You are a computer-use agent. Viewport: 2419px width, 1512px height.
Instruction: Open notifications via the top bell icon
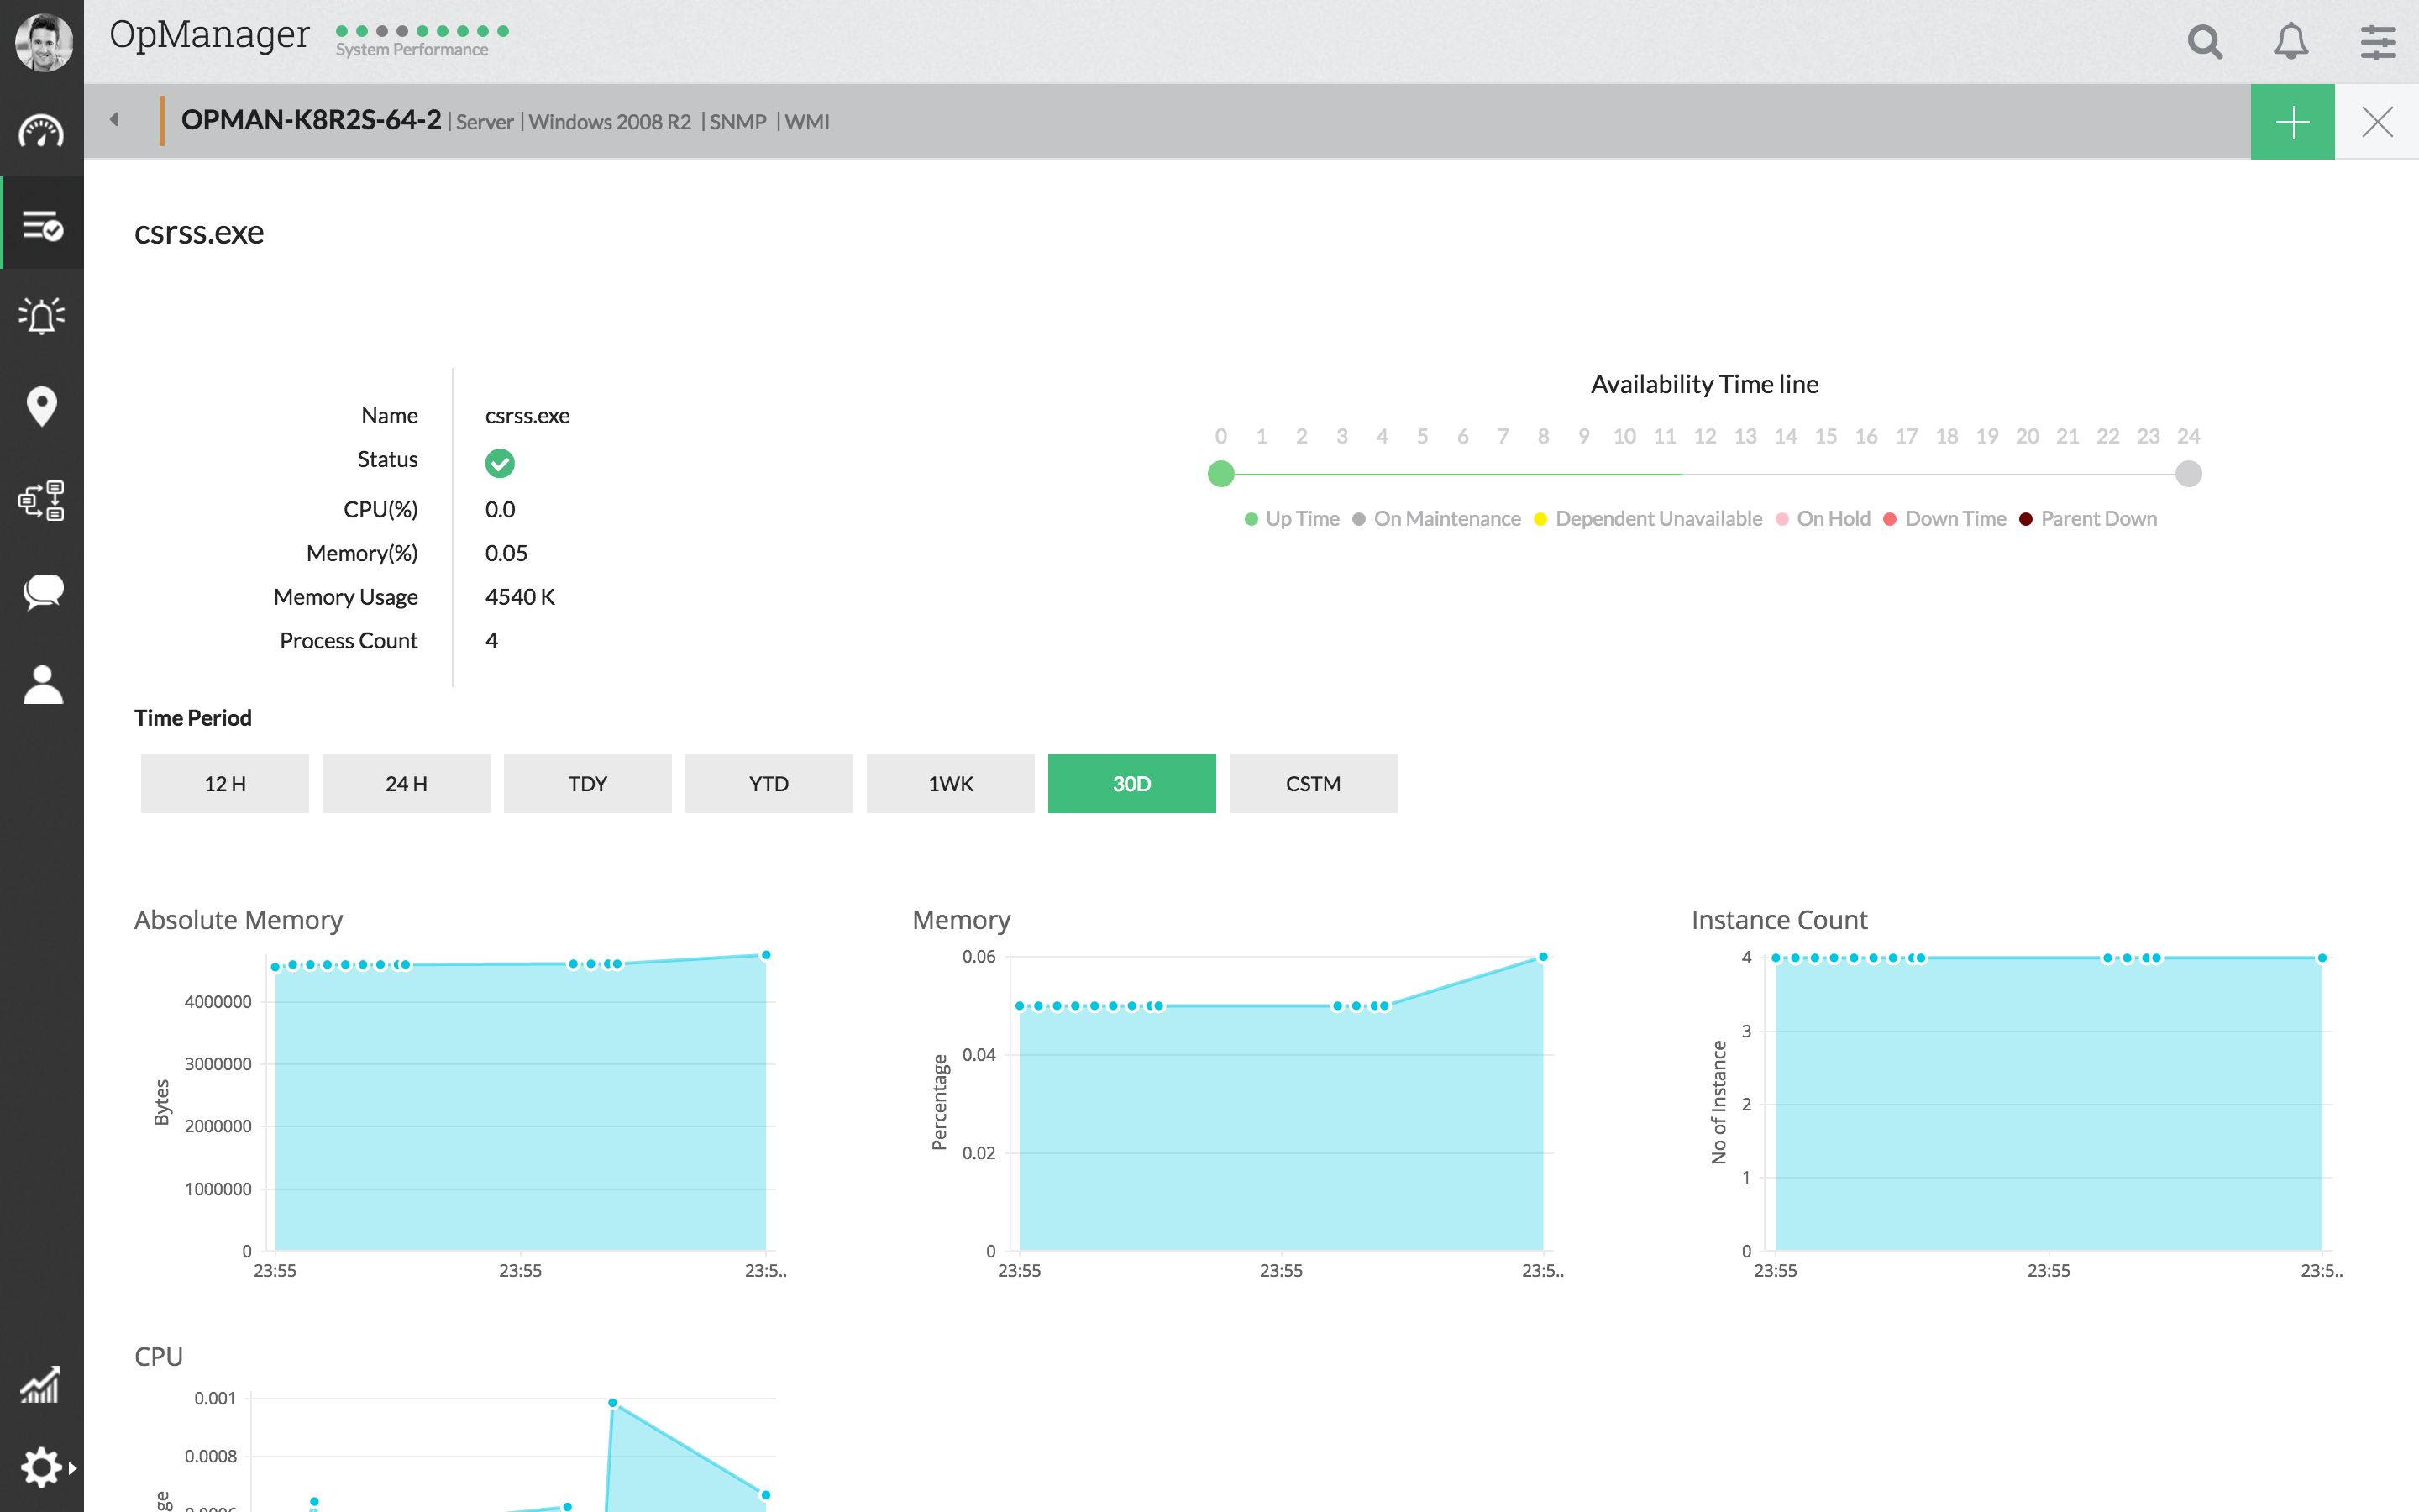(2290, 42)
